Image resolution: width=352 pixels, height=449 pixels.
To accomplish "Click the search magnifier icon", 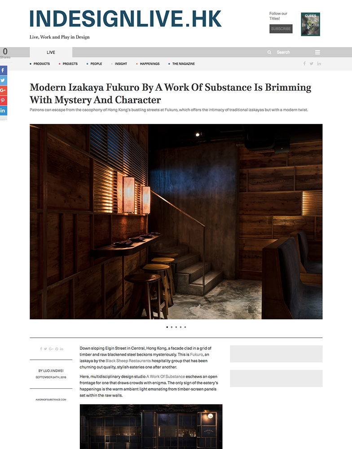I will [x=269, y=53].
